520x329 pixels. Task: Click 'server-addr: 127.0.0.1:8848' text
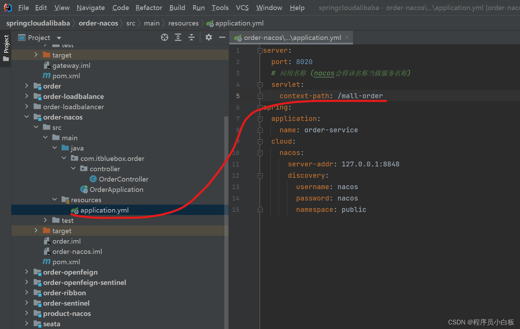(x=344, y=164)
